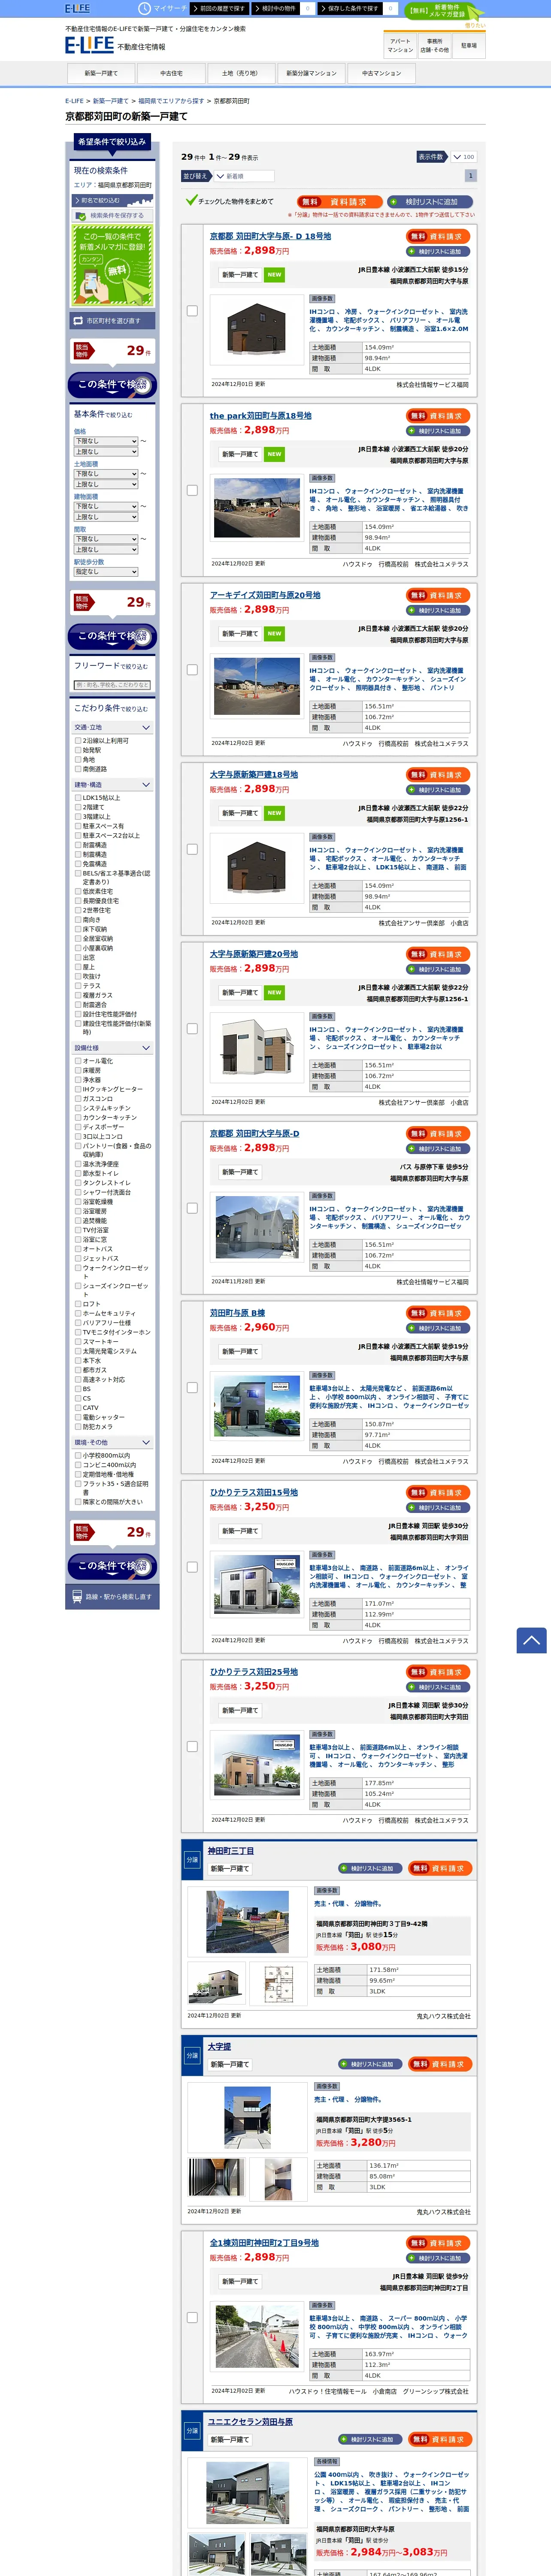Tick the 南向き checkbox
Screen dimensions: 551x2576
click(x=78, y=920)
